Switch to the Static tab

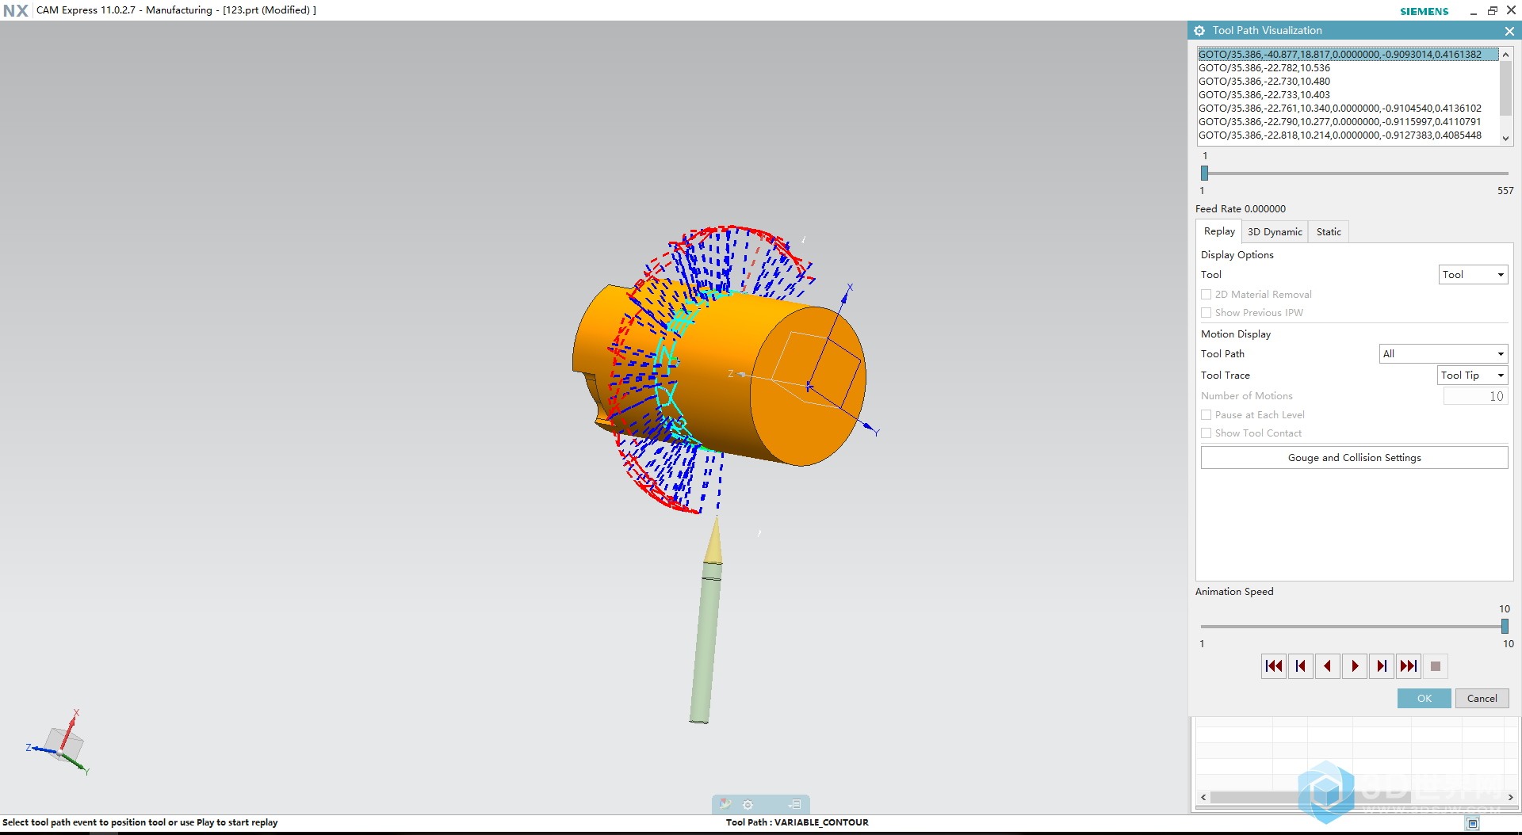(x=1329, y=232)
